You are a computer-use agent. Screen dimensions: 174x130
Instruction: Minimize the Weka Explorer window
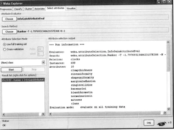click(159, 2)
